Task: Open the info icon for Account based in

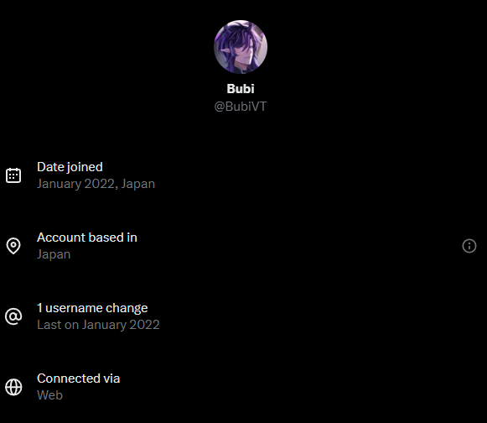Action: 469,246
